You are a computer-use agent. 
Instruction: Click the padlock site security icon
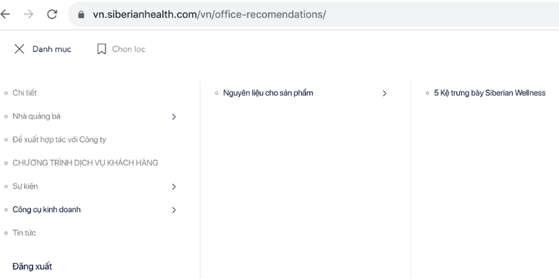pos(81,15)
